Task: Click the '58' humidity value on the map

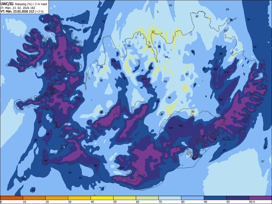Action: tap(149, 47)
